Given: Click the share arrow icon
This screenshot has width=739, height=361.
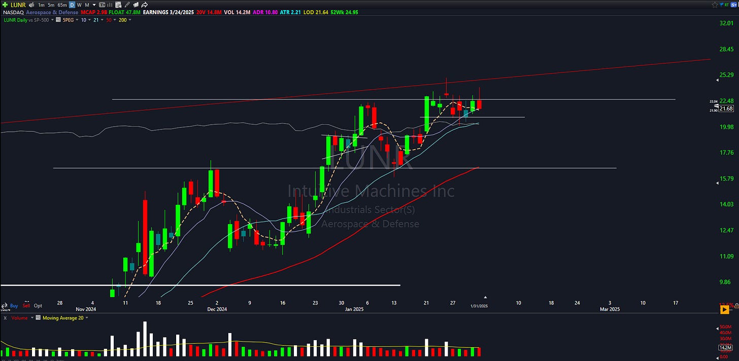Looking at the screenshot, I should (x=144, y=5).
